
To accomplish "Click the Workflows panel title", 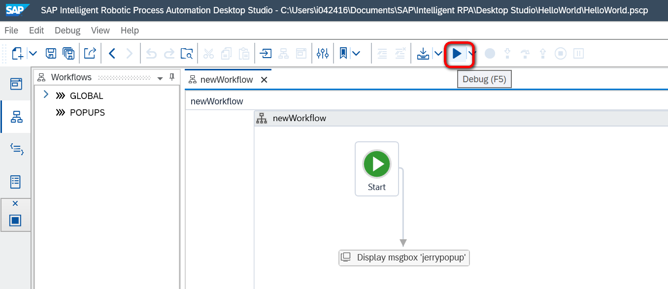I will (x=71, y=77).
